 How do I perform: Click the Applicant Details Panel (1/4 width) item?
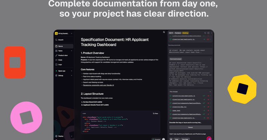pyautogui.click(x=96, y=105)
